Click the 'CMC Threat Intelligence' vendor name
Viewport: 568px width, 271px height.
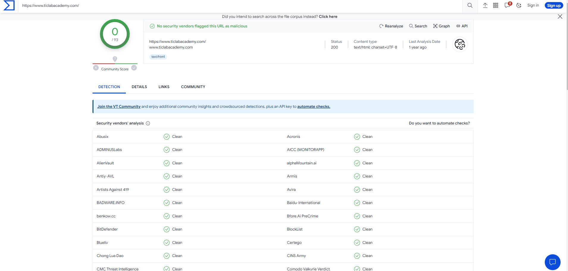[118, 269]
